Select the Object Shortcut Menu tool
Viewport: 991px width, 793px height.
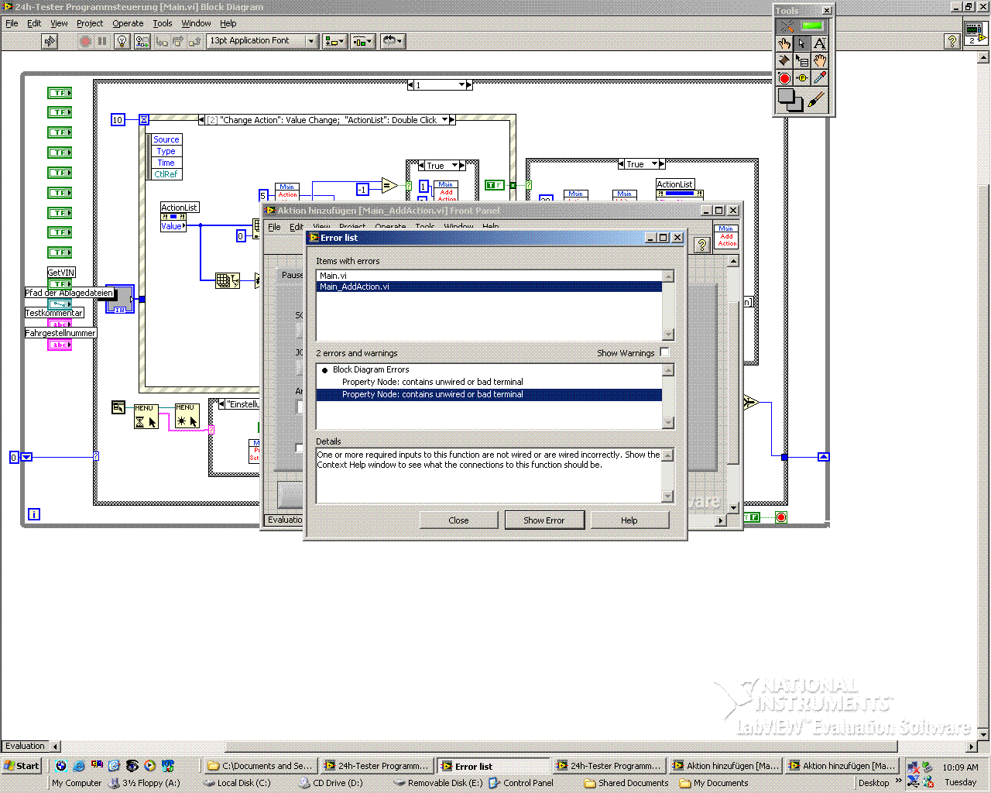tap(802, 60)
